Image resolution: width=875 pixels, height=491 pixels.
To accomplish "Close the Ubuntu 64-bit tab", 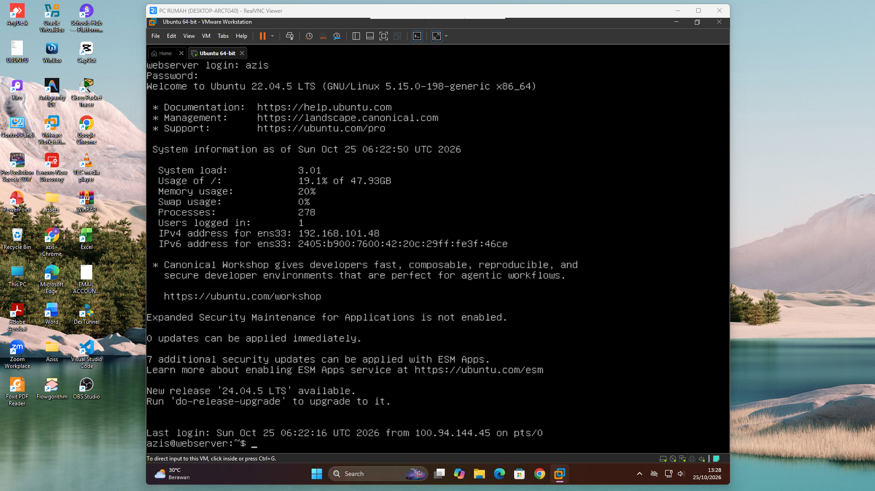I will tap(242, 53).
